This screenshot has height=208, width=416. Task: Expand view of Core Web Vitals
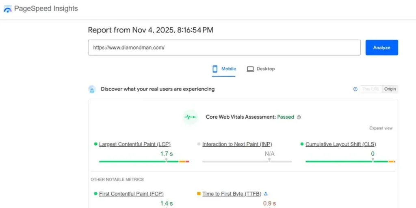click(381, 128)
